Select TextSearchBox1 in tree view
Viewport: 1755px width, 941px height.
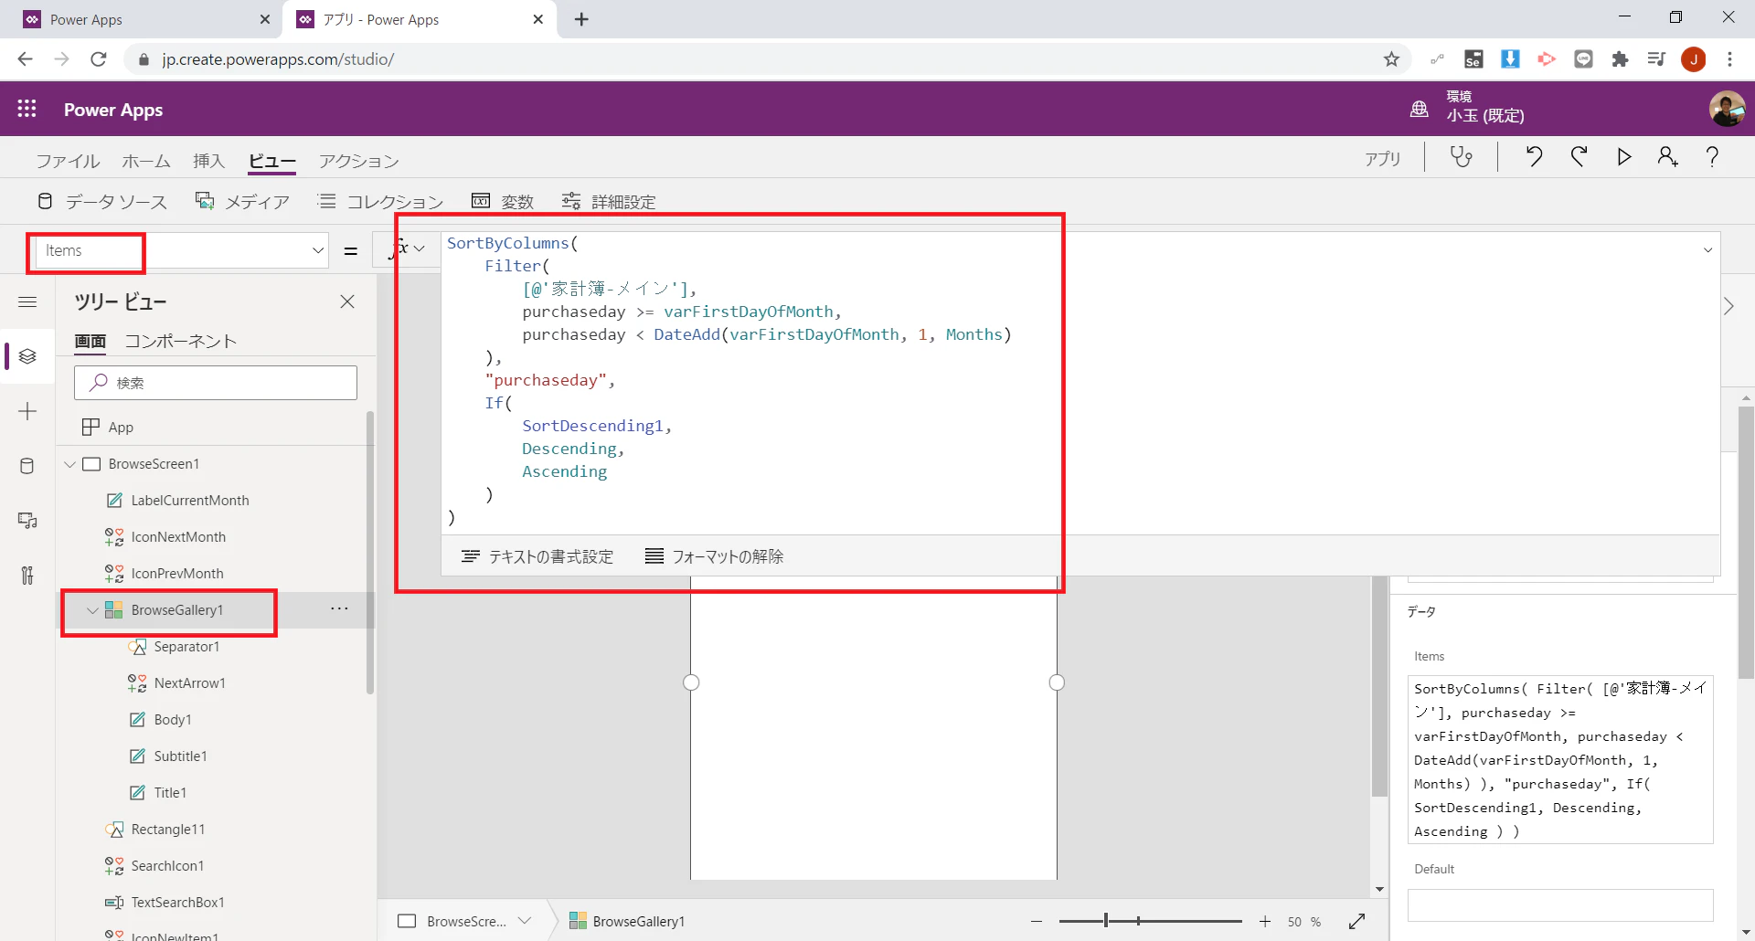coord(177,903)
